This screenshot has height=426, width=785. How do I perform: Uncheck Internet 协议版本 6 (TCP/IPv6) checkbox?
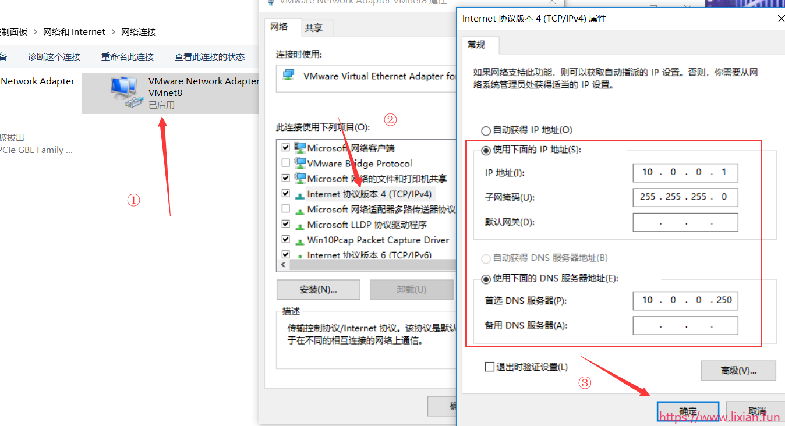click(x=285, y=255)
